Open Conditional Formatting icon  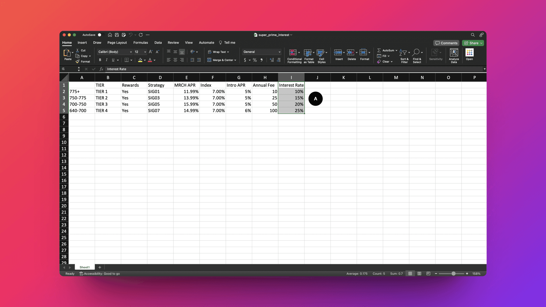(293, 53)
